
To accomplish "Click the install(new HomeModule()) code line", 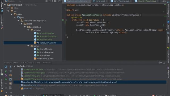I will 91,25.
